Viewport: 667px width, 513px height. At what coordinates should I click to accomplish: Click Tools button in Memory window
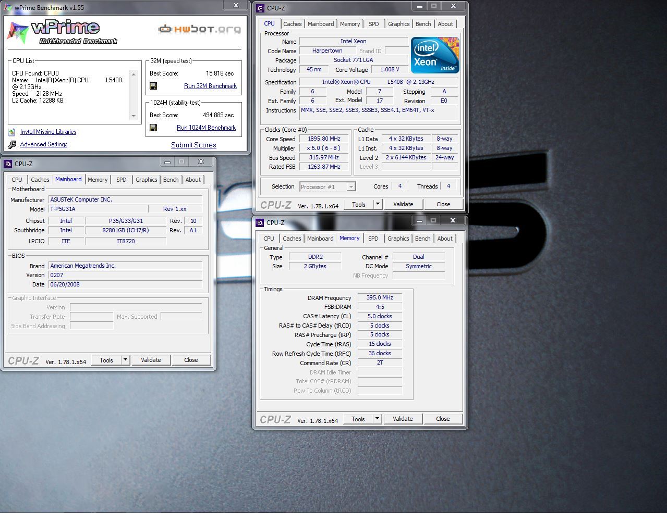358,419
